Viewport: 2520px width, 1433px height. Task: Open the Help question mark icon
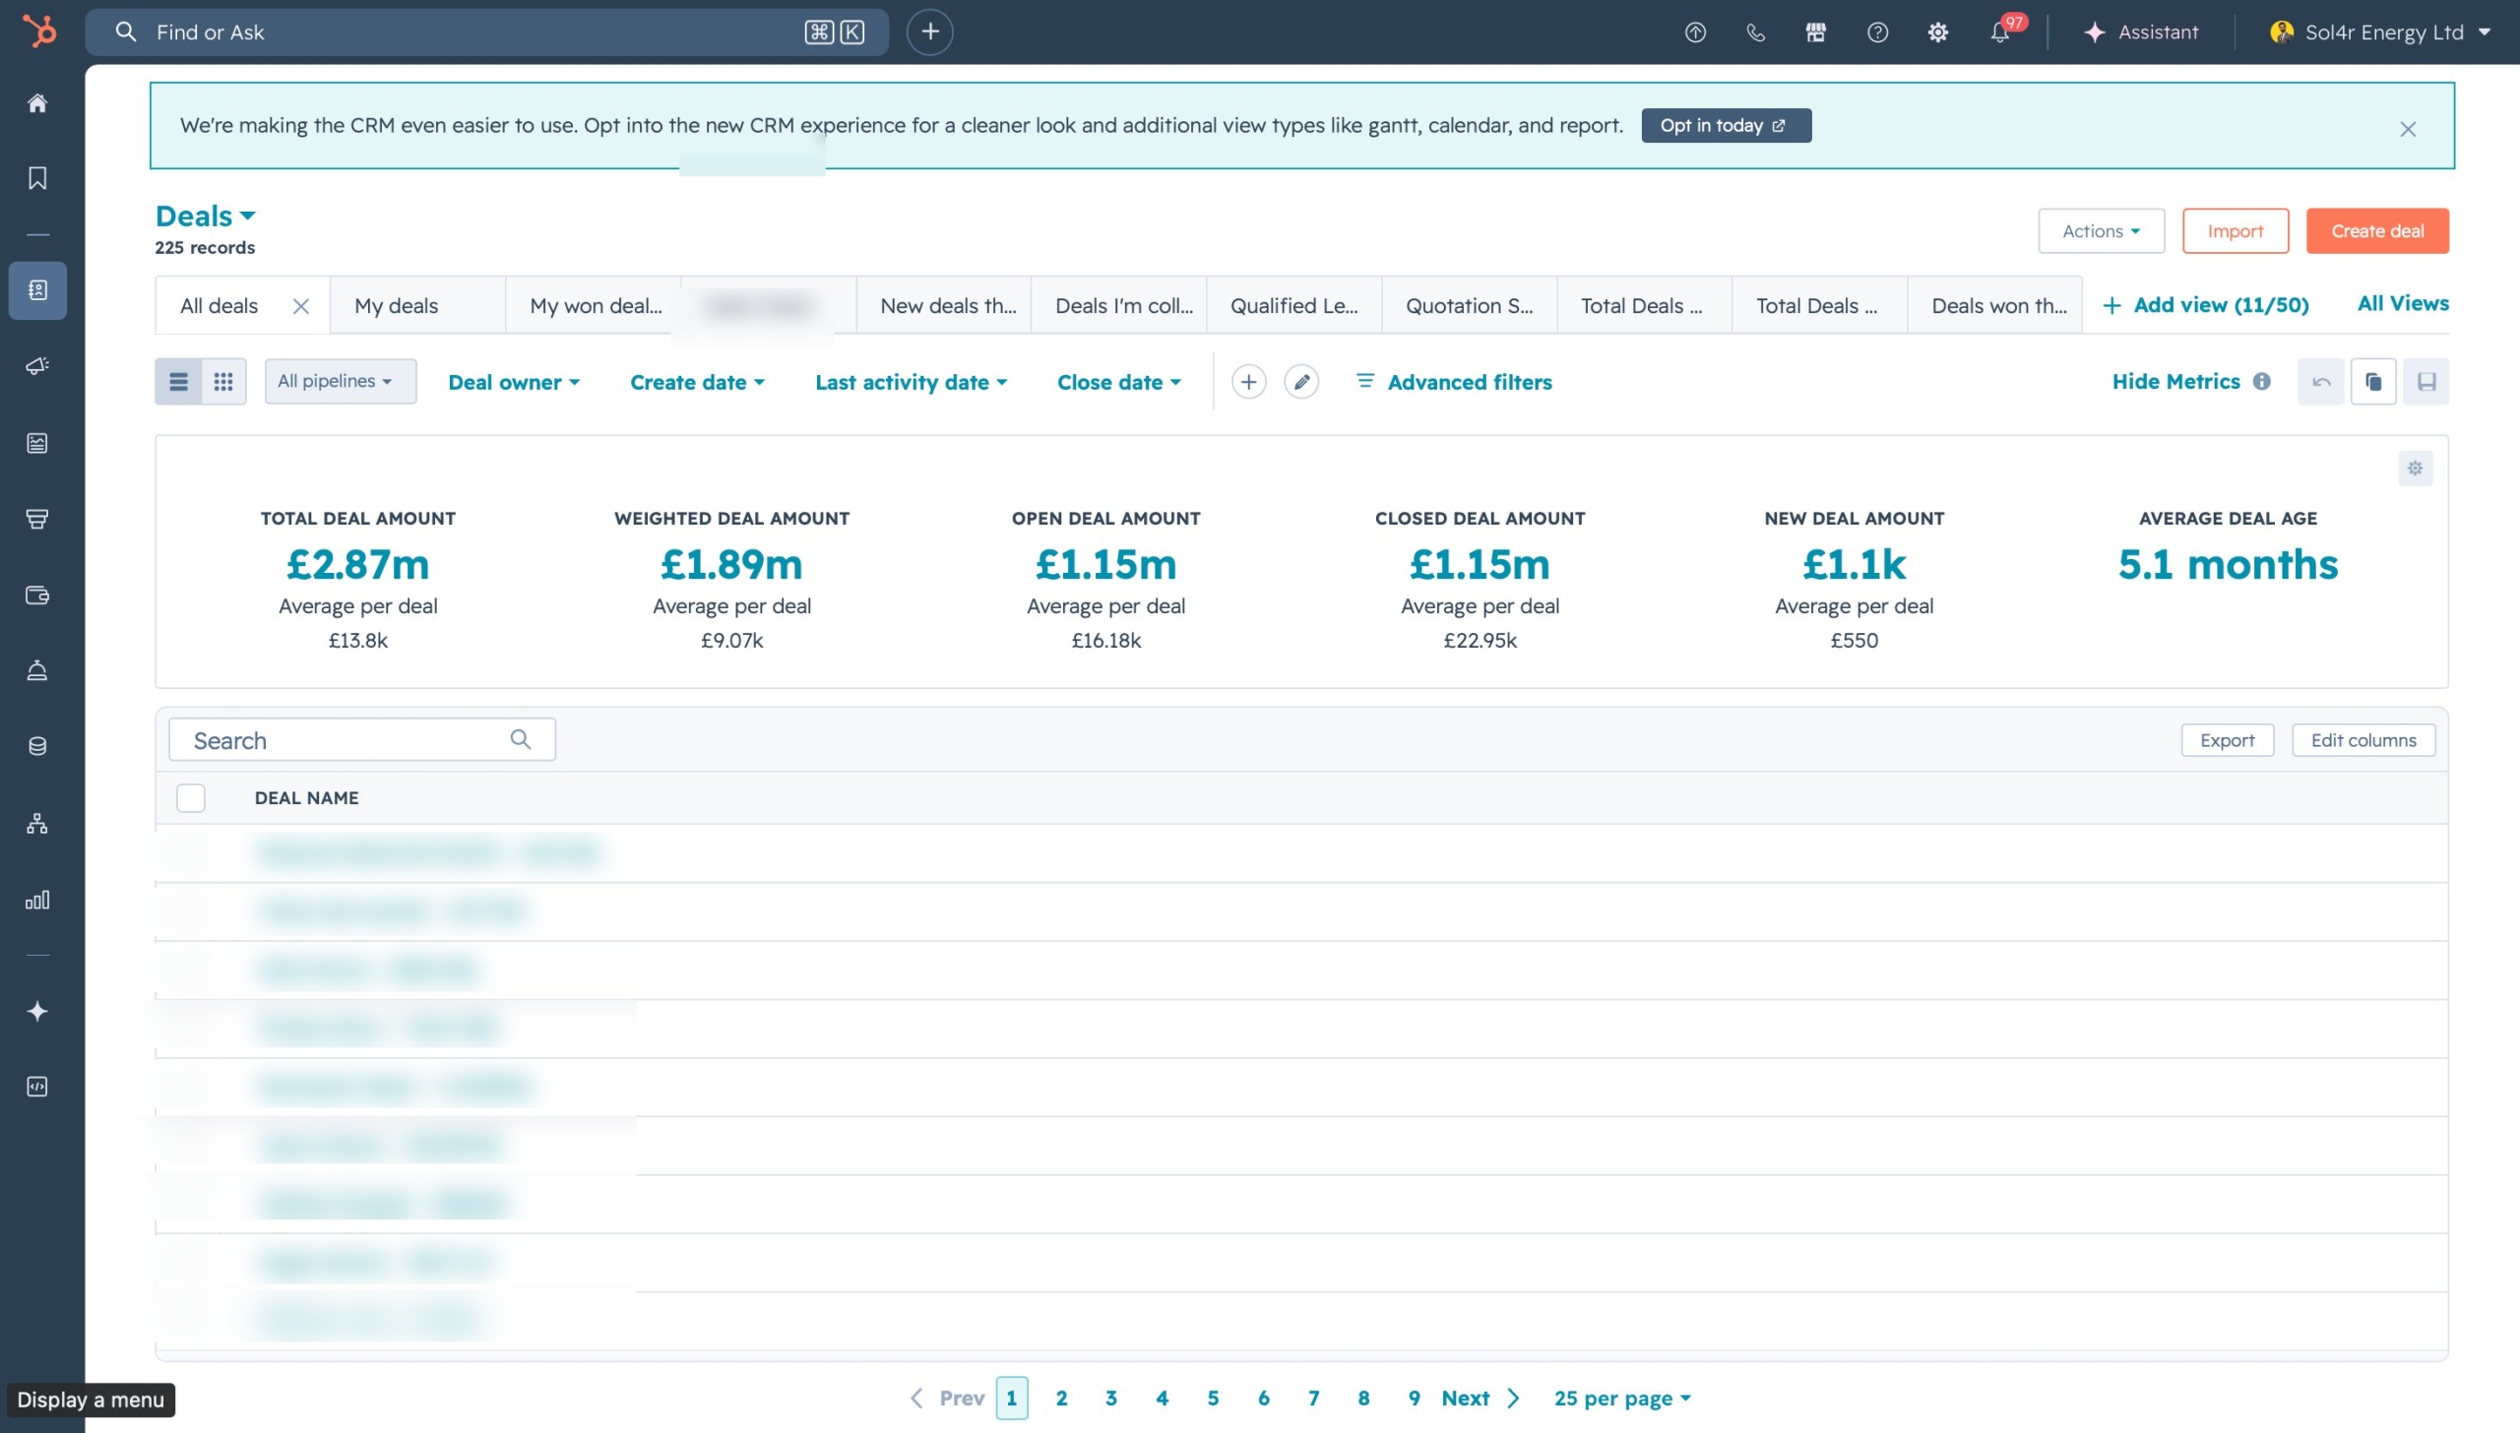click(x=1877, y=32)
